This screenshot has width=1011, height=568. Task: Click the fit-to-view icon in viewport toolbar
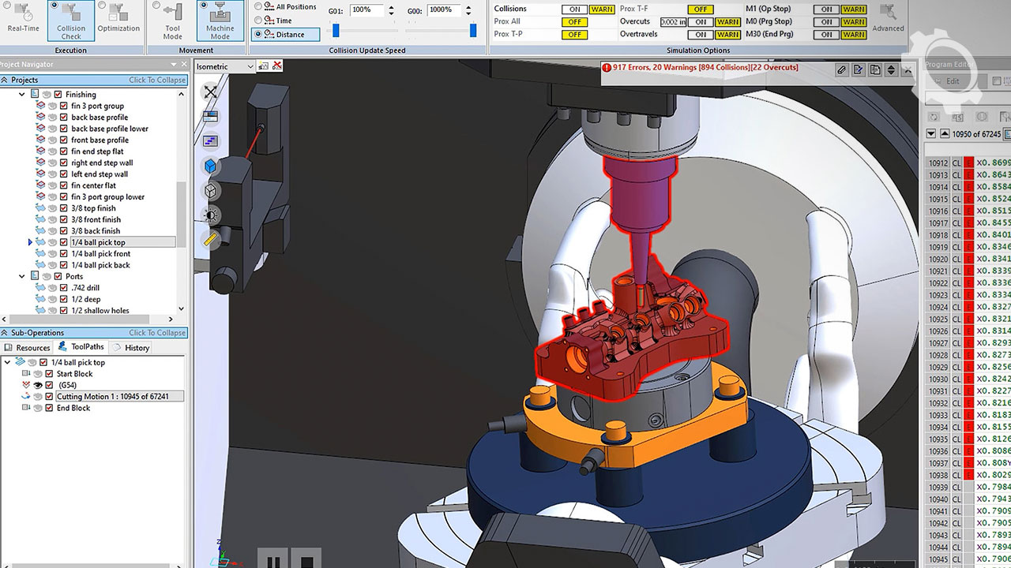click(x=210, y=92)
